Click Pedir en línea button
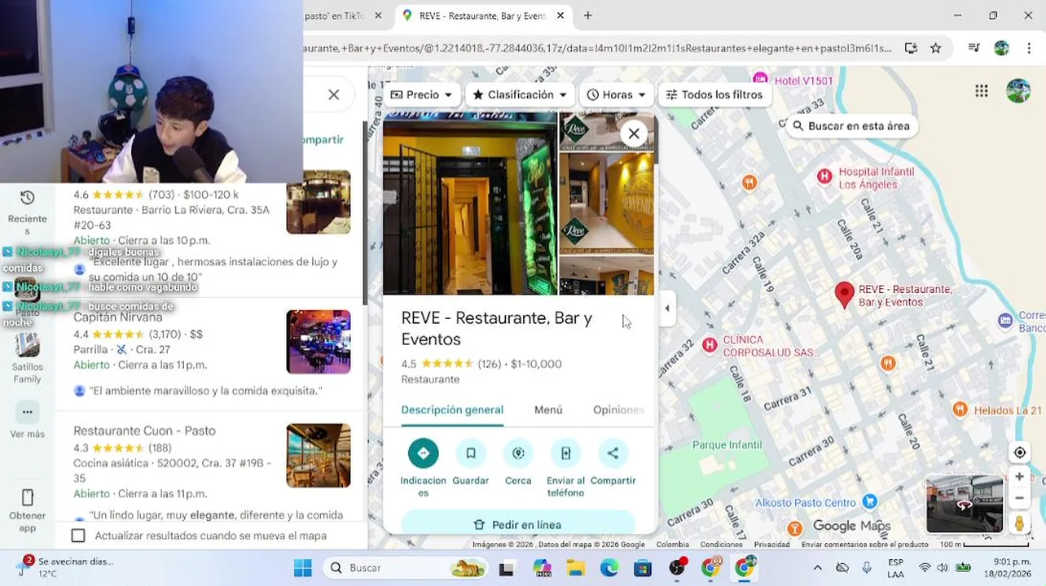The height and width of the screenshot is (586, 1046). click(x=518, y=524)
